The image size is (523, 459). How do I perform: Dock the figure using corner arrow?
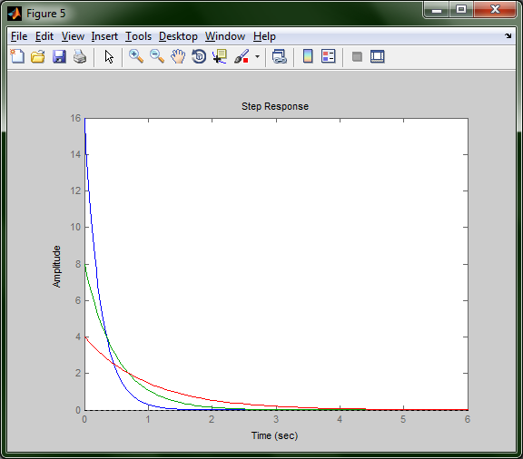click(x=508, y=35)
